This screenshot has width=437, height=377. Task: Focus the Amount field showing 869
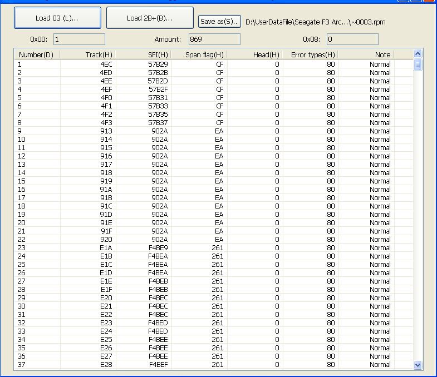214,39
